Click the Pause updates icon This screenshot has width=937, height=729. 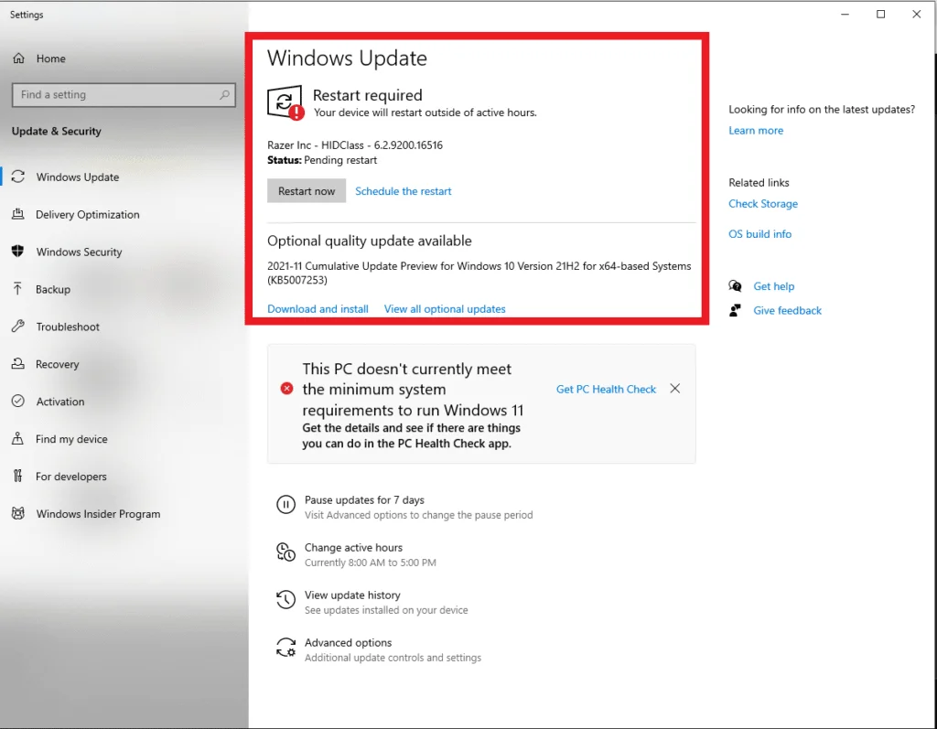[x=286, y=505]
